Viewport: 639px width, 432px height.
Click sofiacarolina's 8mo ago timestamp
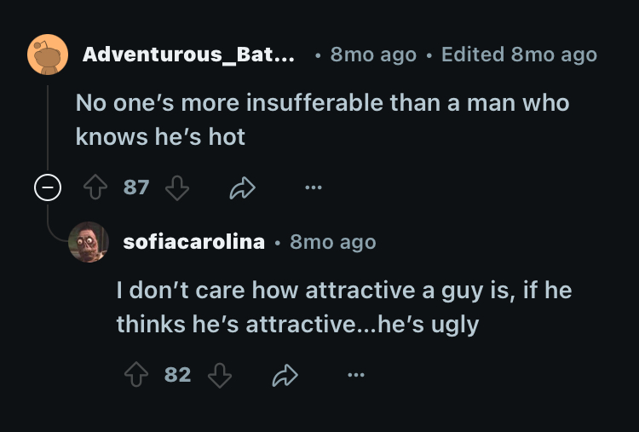click(x=333, y=242)
